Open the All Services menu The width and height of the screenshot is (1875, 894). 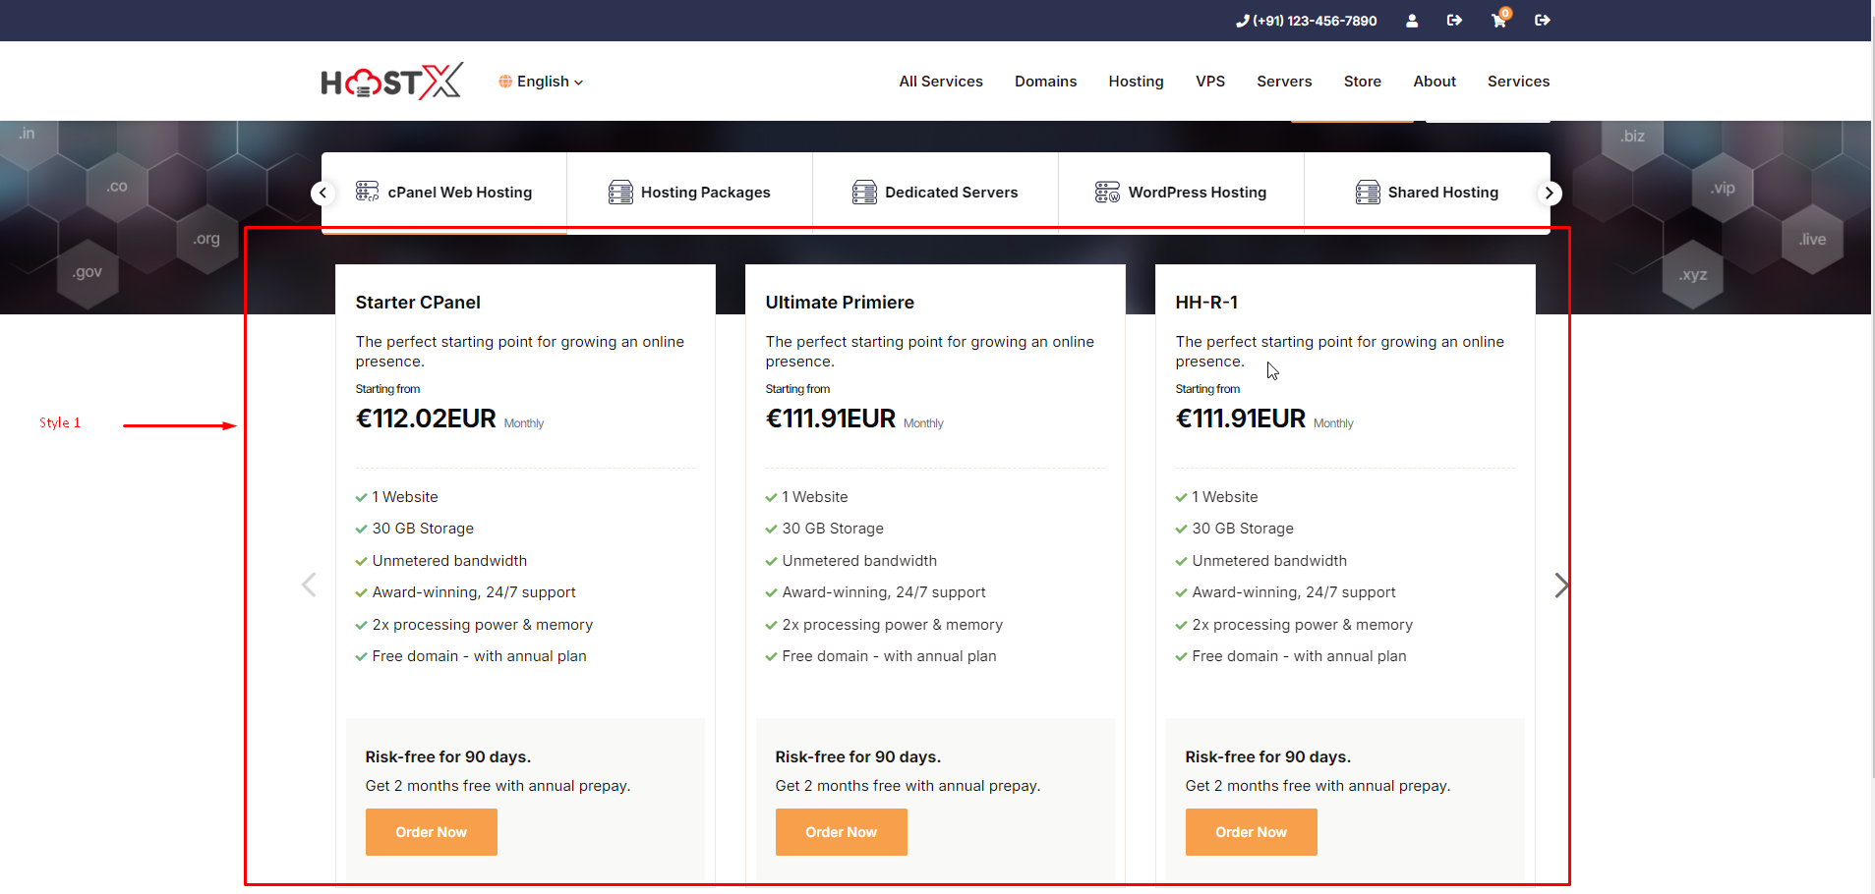pos(940,82)
